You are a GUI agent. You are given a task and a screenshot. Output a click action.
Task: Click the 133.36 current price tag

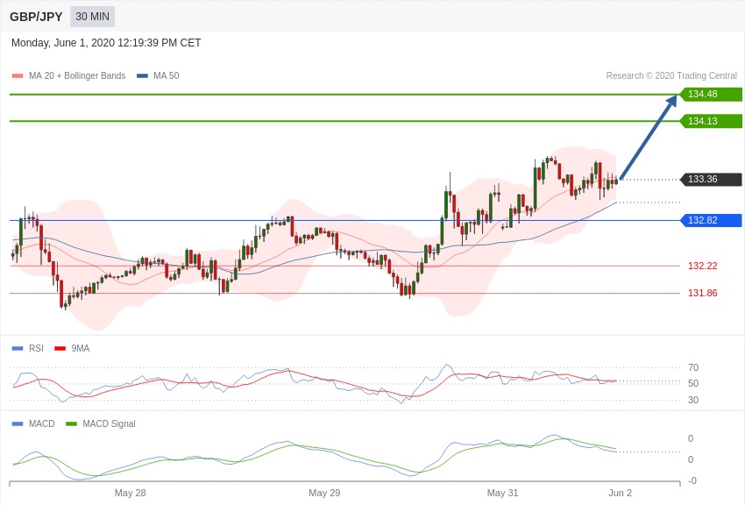711,179
